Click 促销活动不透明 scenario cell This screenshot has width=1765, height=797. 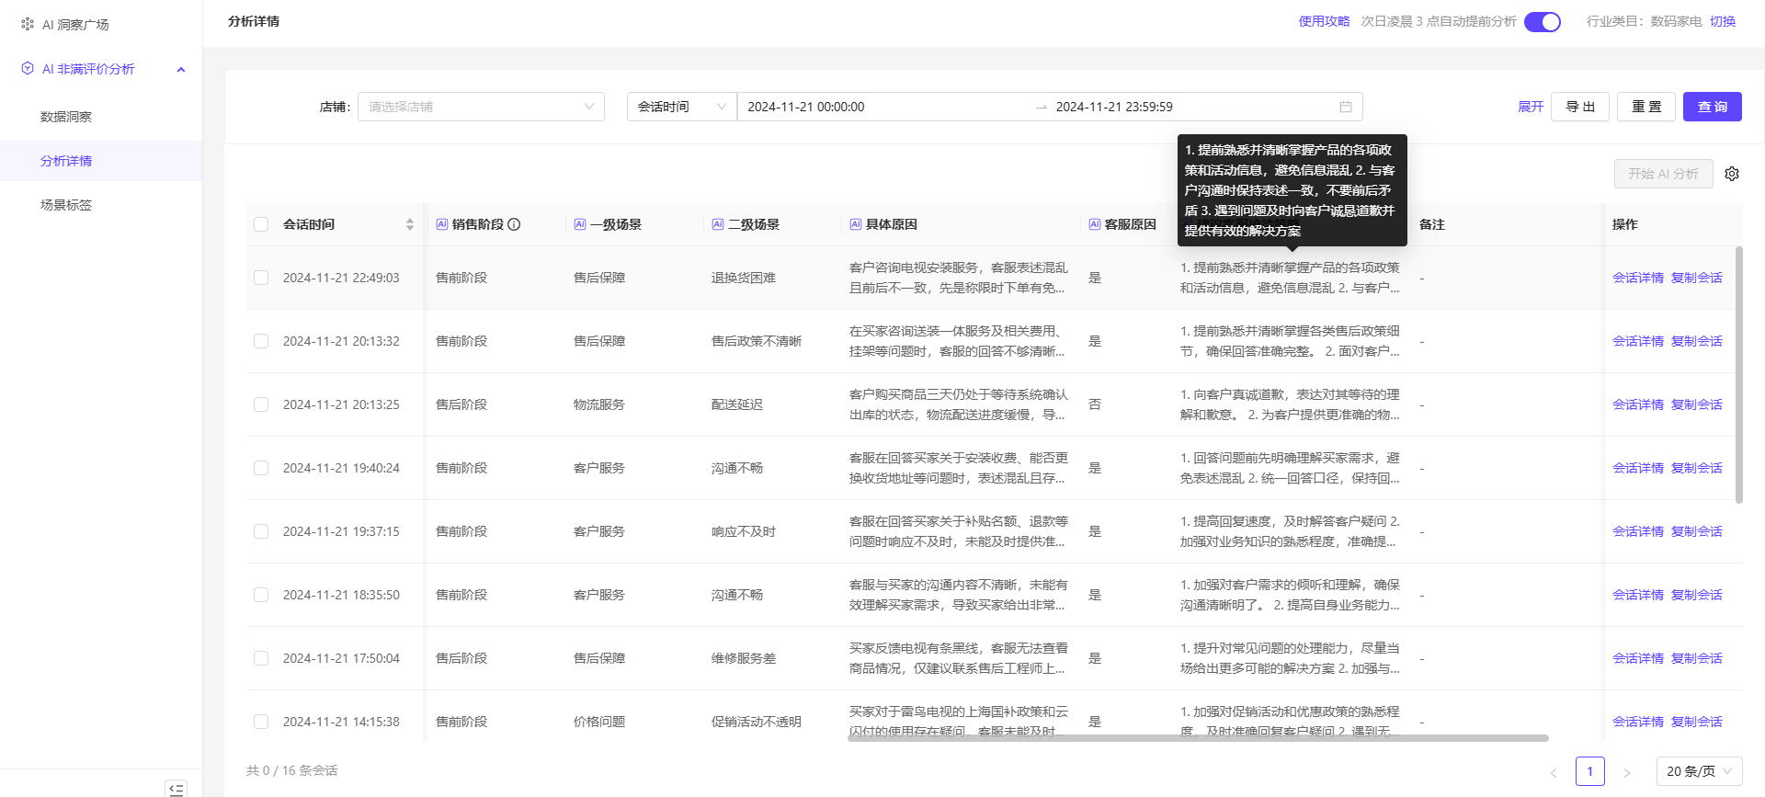757,722
